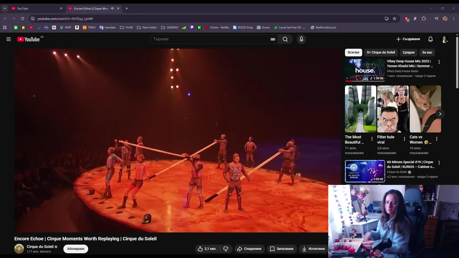This screenshot has height=258, width=459.
Task: Click the YouTube logo to go home
Action: (28, 39)
